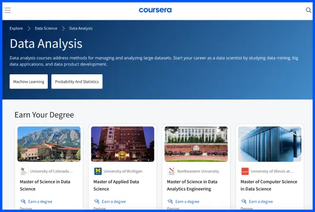Viewport: 315px width, 212px height.
Task: Open Master of Science in Data Science
Action: [x=45, y=185]
